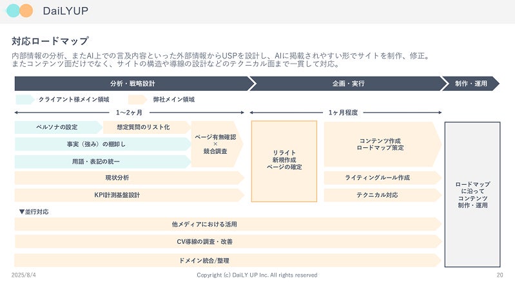Click the page number 20

click(x=500, y=275)
